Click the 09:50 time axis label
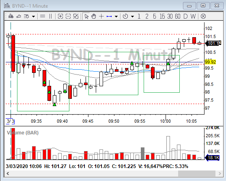The image size is (226, 181). click(114, 121)
